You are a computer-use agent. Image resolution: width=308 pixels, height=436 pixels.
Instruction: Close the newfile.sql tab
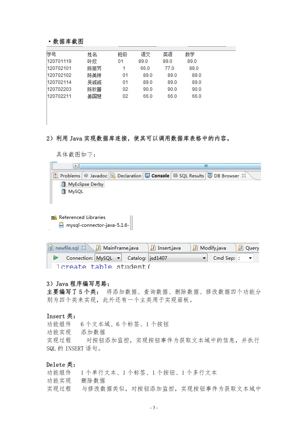click(x=84, y=247)
